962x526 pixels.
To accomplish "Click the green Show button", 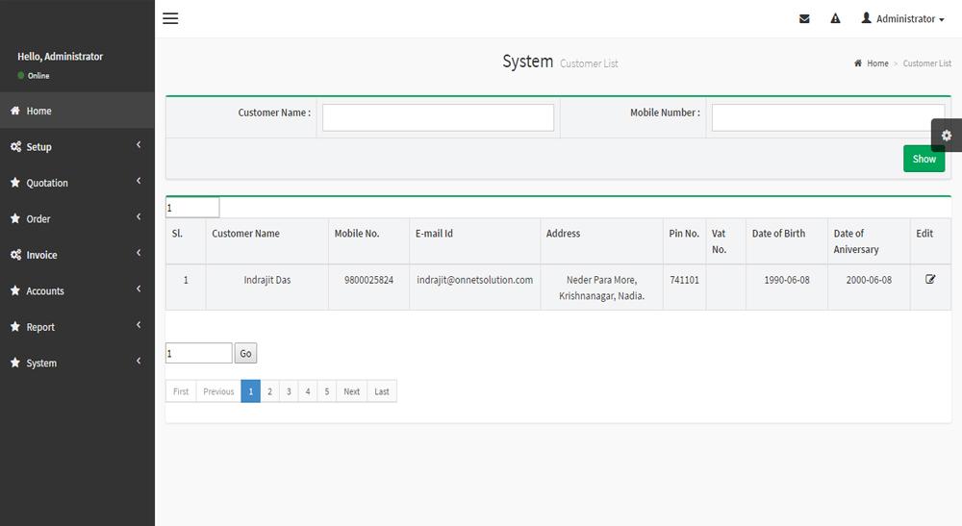I will (x=924, y=159).
